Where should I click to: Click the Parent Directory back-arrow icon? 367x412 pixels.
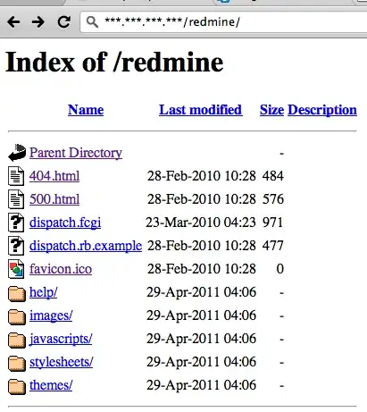pos(17,153)
